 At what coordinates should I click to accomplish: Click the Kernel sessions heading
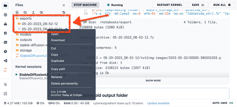click(x=28, y=67)
